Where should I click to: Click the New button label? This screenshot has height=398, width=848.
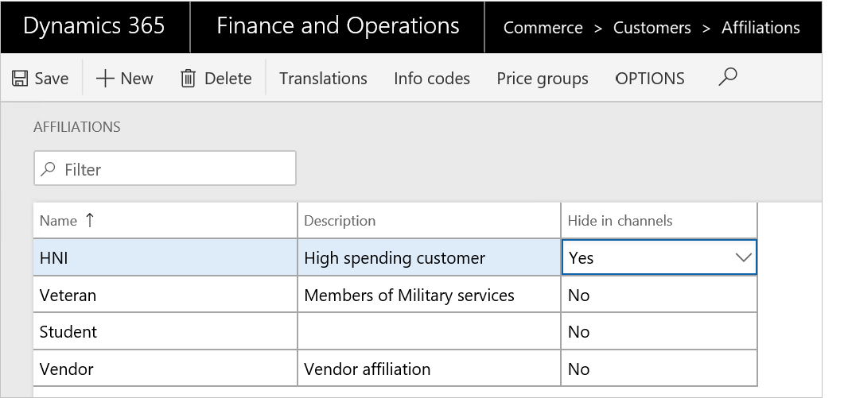click(x=137, y=79)
